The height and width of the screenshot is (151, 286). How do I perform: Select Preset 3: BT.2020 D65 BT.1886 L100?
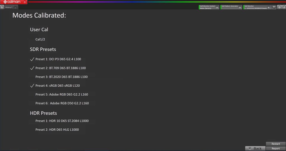[61, 77]
